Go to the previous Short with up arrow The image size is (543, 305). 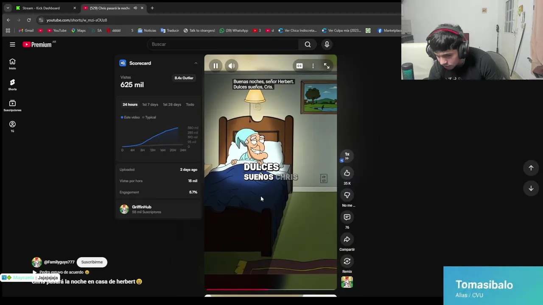click(531, 168)
